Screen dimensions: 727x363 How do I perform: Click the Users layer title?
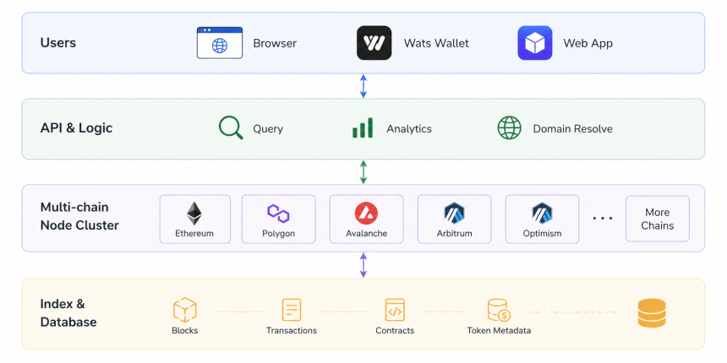coord(58,42)
